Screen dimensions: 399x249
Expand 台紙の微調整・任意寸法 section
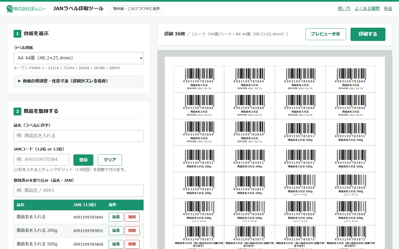coord(79,81)
